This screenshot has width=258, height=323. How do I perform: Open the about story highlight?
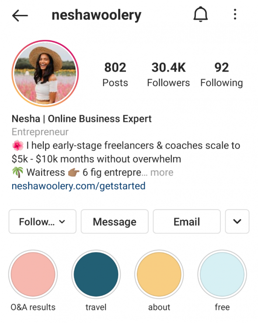[x=159, y=274]
